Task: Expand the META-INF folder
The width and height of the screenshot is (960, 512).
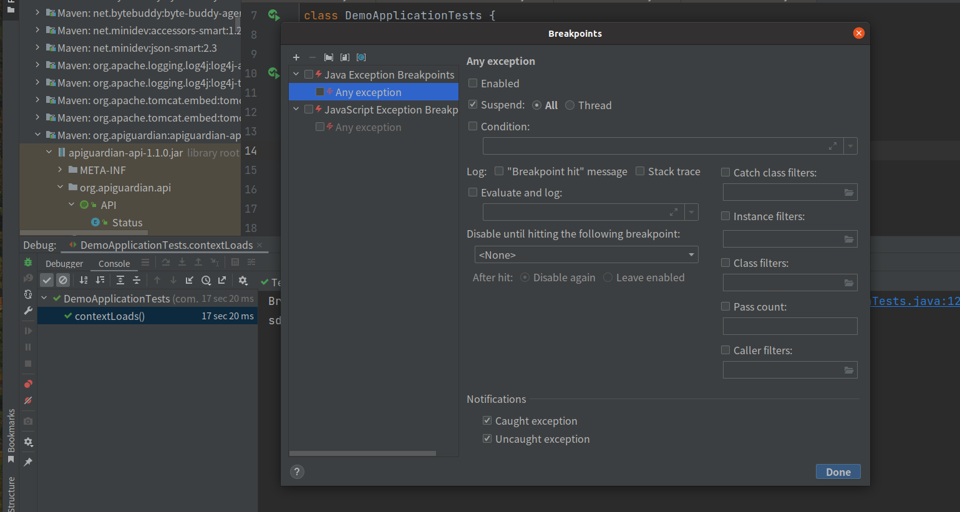Action: coord(61,170)
